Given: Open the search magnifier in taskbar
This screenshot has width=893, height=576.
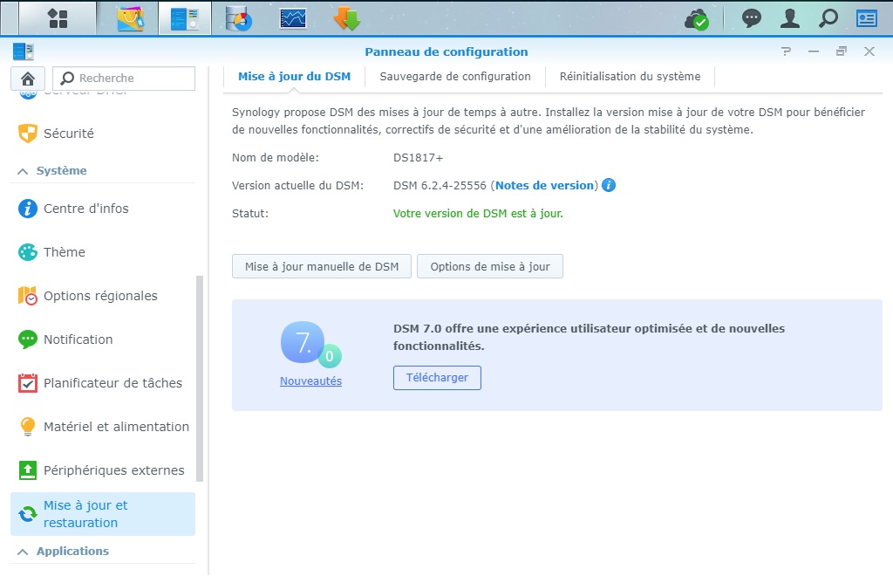Looking at the screenshot, I should (x=828, y=18).
